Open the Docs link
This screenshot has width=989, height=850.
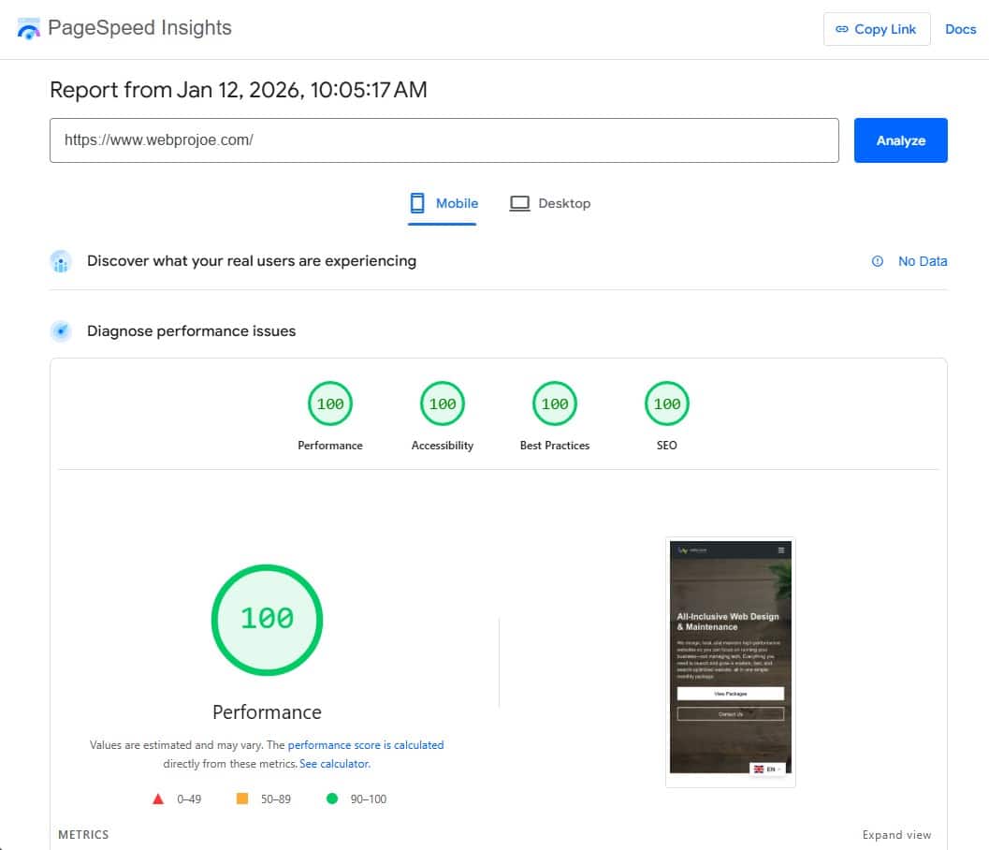click(960, 29)
